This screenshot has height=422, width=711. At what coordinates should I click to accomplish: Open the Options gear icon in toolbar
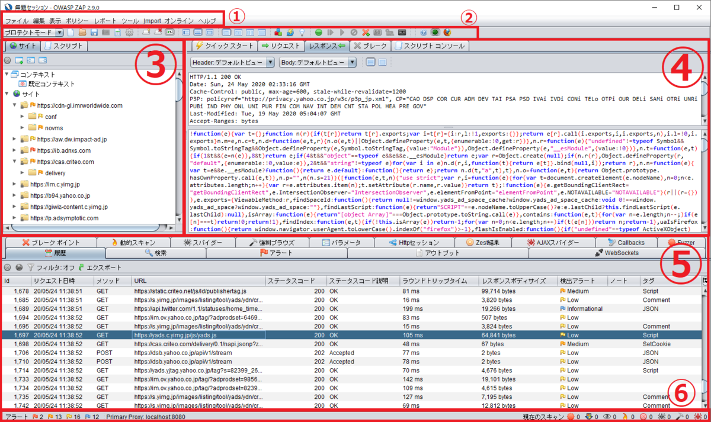(129, 32)
